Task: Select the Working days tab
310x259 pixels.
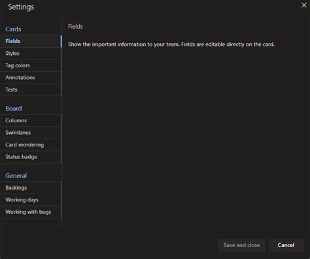Action: click(31, 199)
